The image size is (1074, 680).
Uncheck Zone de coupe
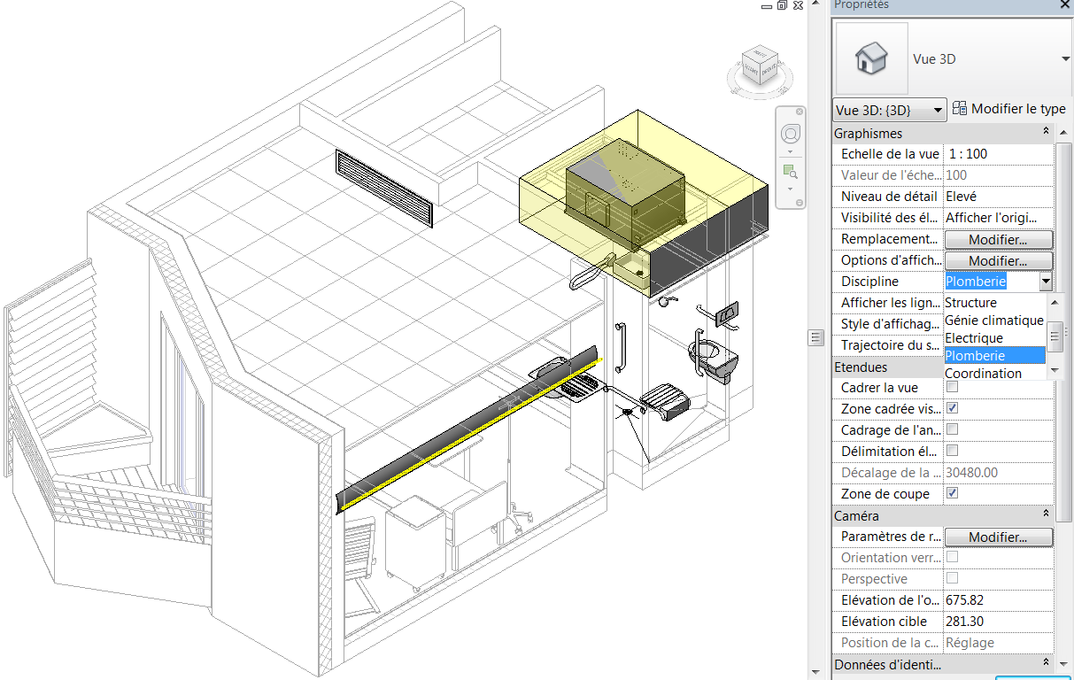point(953,493)
